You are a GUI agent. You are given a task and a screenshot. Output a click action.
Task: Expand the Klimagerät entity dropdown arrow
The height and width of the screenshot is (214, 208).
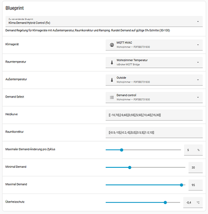(198, 45)
